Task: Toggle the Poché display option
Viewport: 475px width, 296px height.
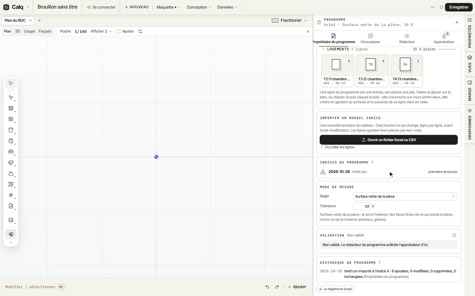Action: coord(65,32)
